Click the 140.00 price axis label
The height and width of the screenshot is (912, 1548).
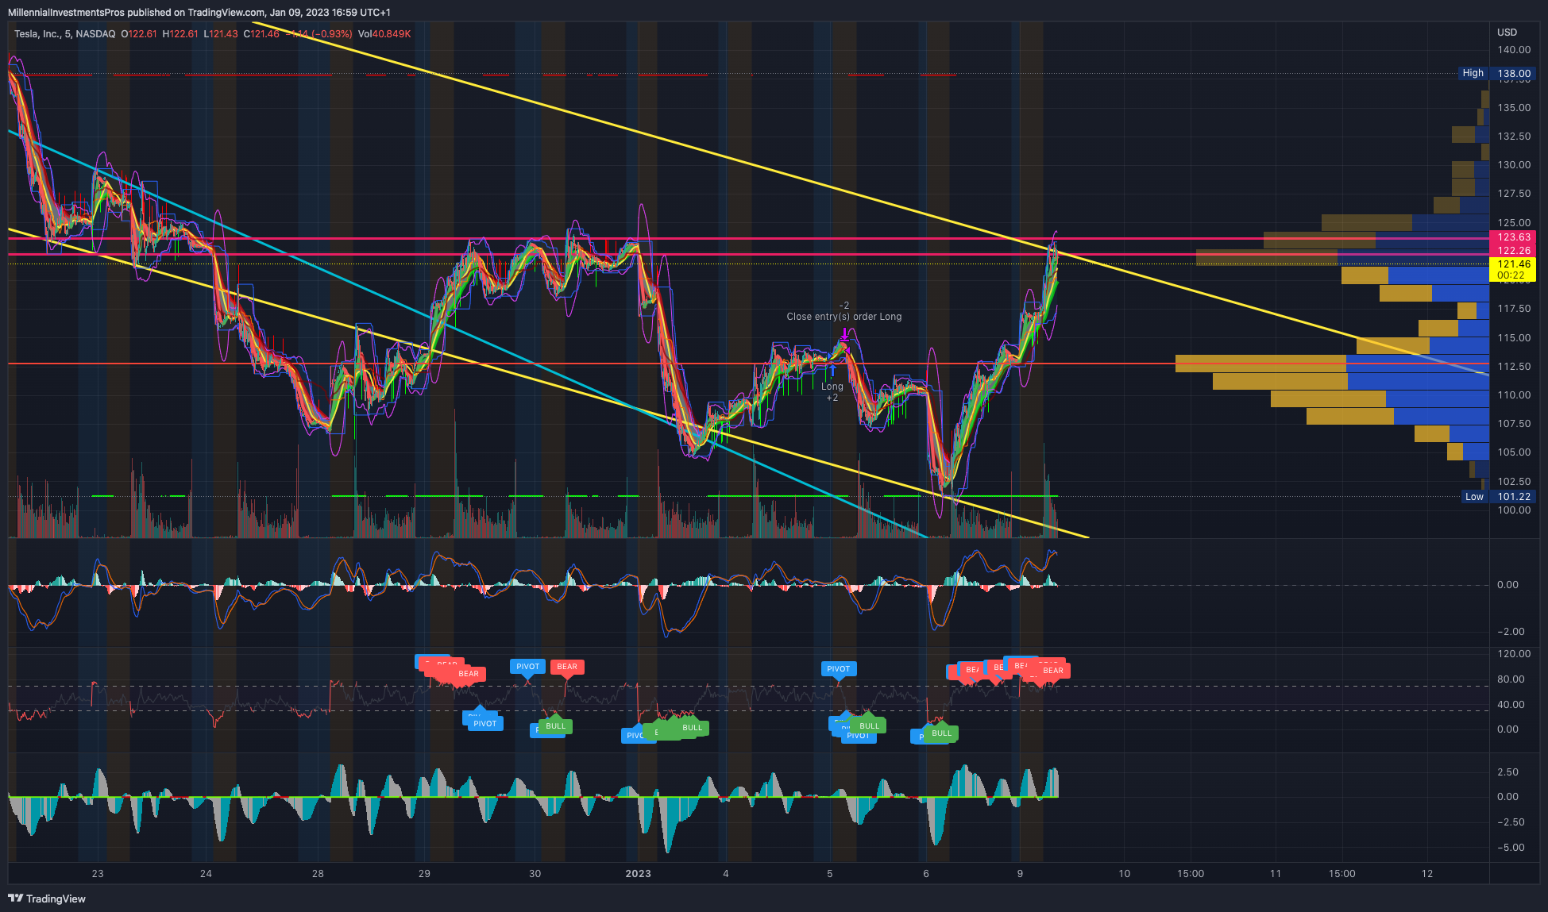1514,50
